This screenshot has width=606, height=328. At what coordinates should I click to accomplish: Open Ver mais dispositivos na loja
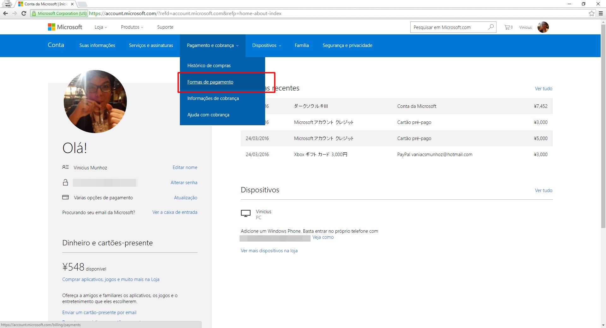click(x=269, y=251)
